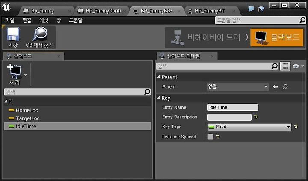Click the chat bubble feedback icon
The height and width of the screenshot is (181, 308).
click(x=251, y=9)
